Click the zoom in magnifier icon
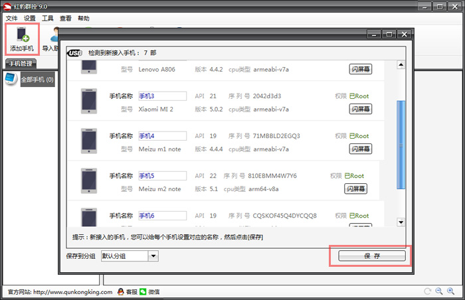Screen dimensions: 465x300 pos(451,291)
